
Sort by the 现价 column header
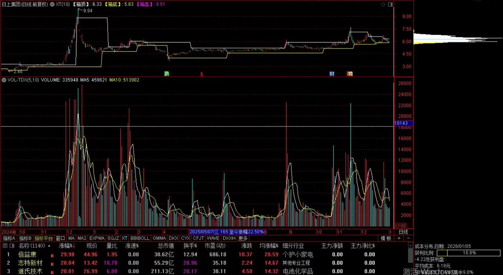pyautogui.click(x=92, y=246)
